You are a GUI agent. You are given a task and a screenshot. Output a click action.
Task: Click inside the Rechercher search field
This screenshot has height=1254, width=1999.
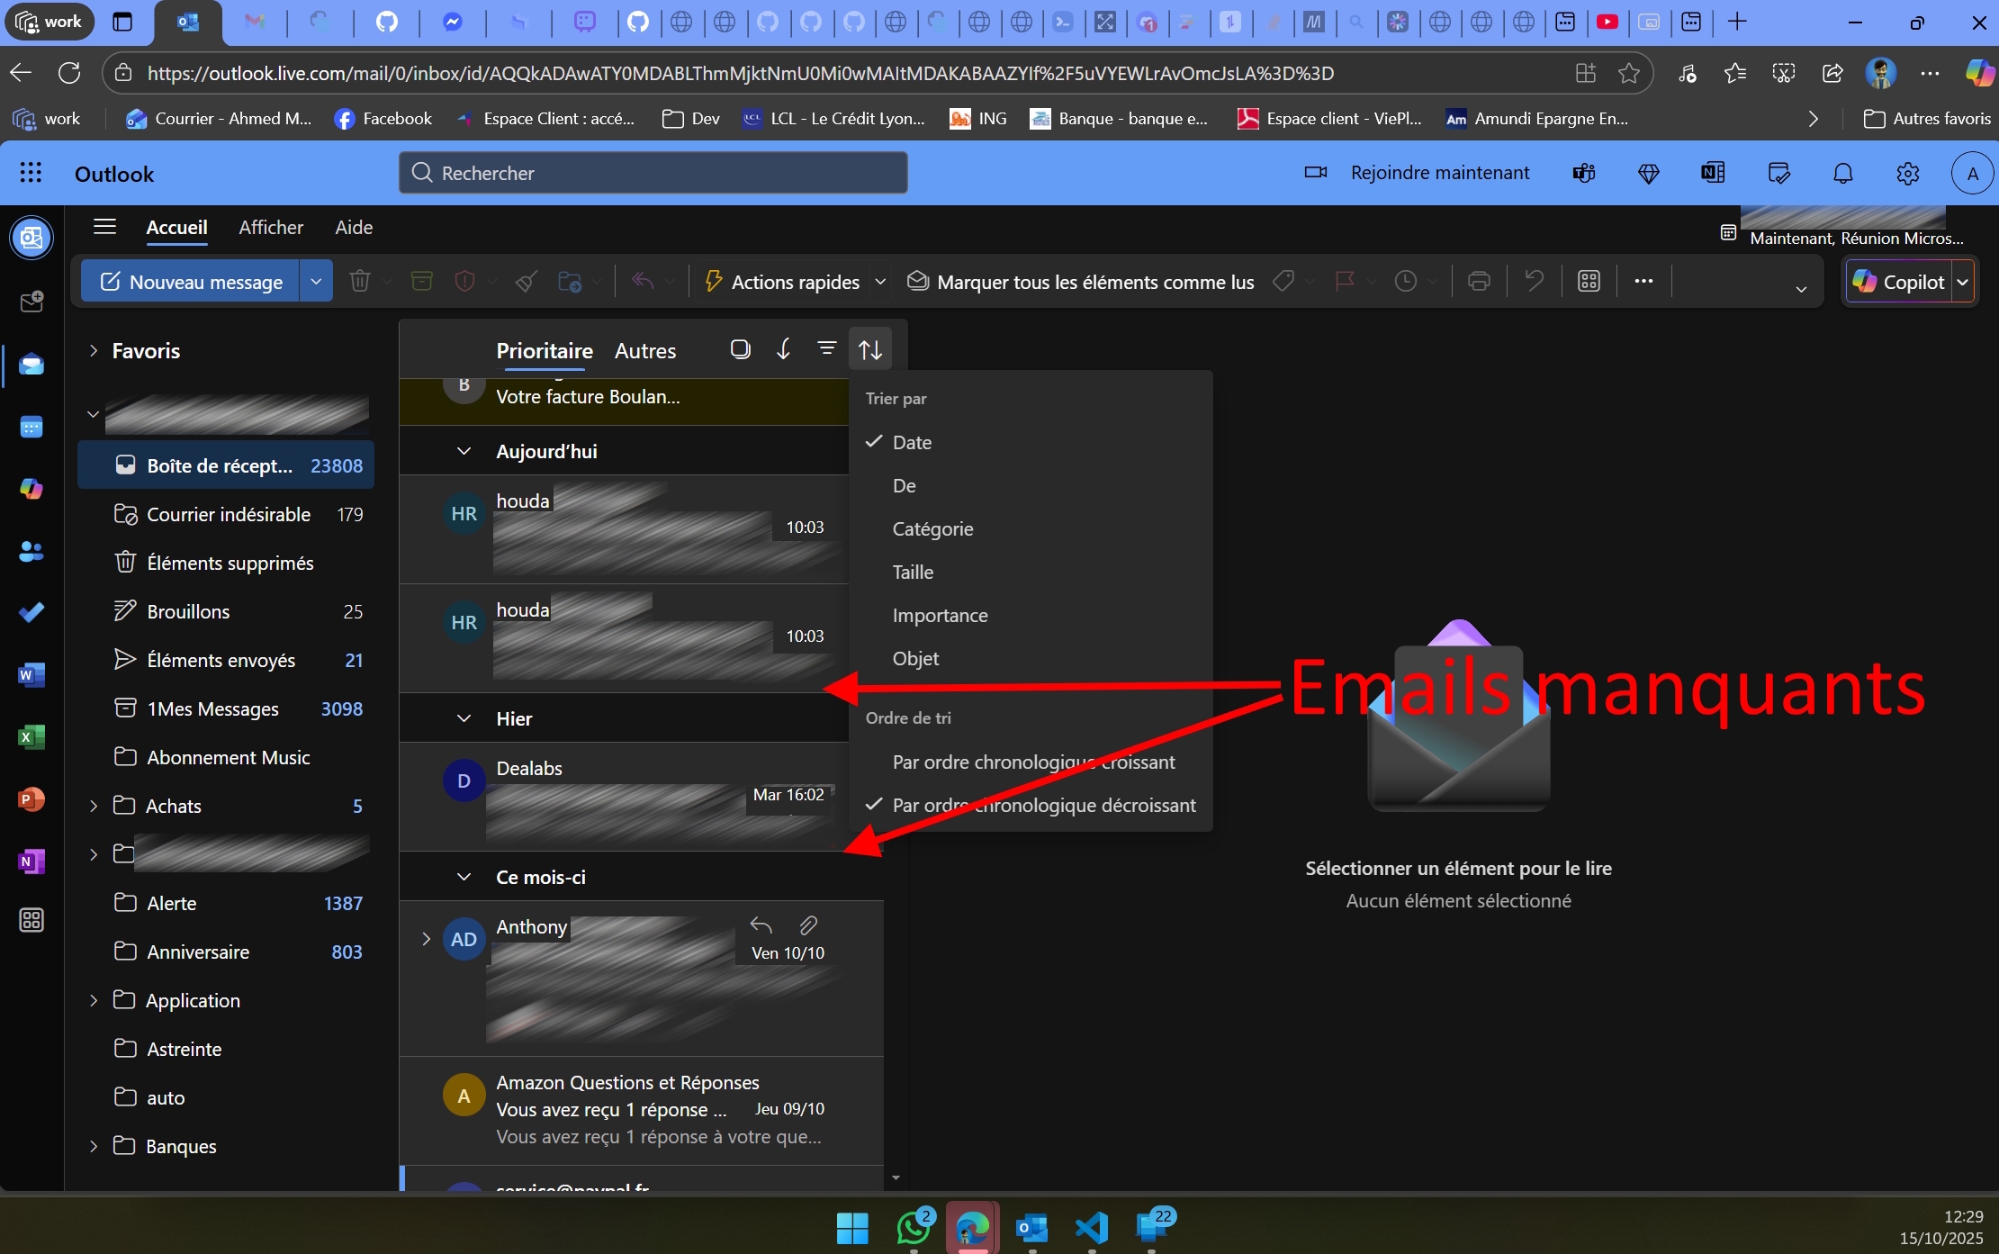click(653, 173)
